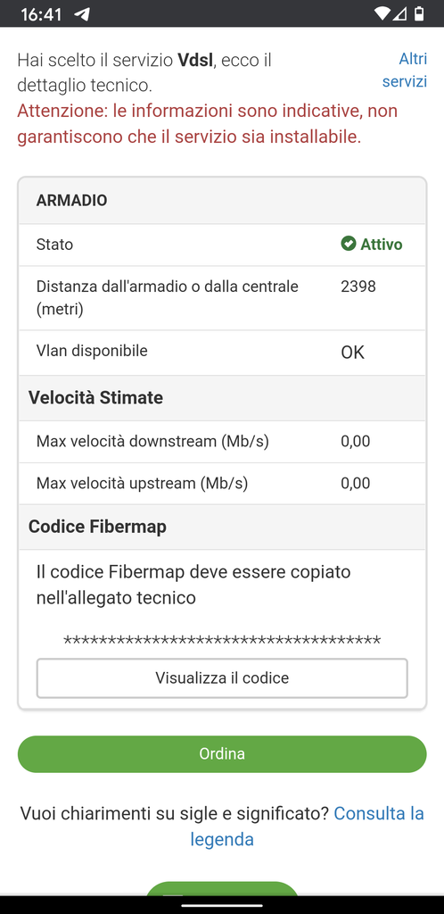Select the distance value 2398

(x=358, y=287)
